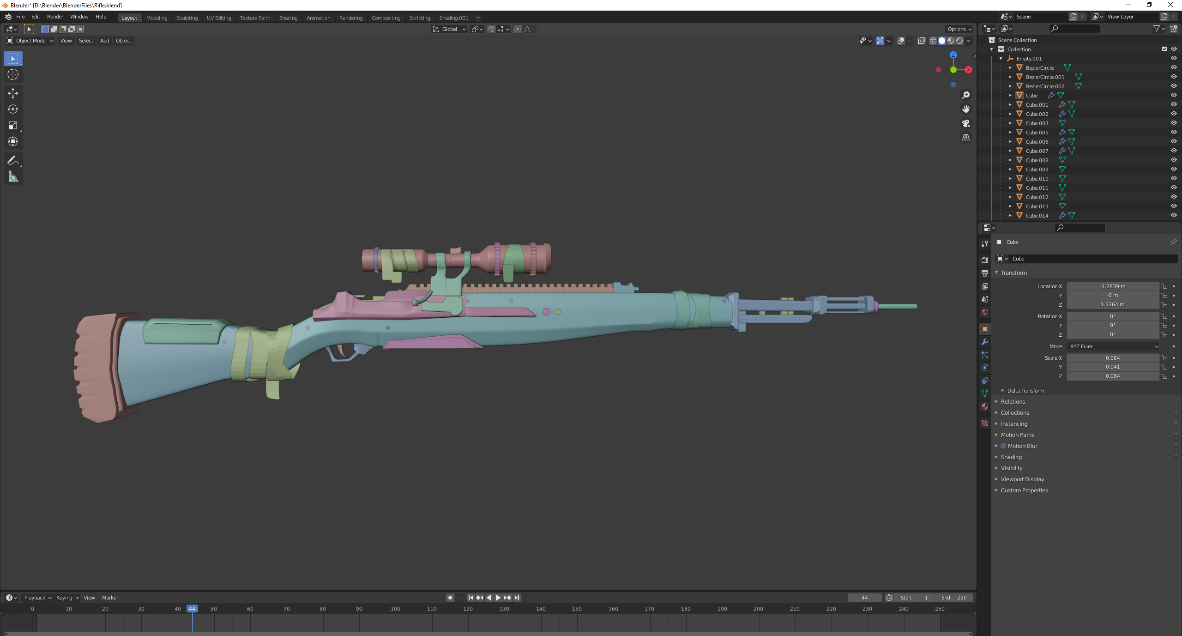Activate the Measure tool
The height and width of the screenshot is (636, 1182).
13,176
